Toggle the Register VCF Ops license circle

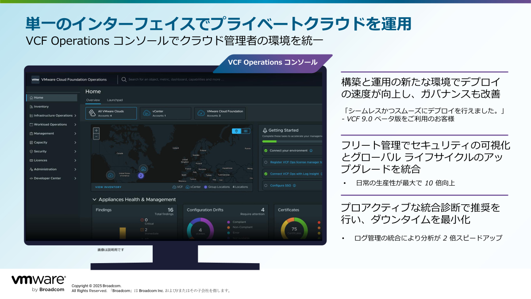[x=265, y=162]
